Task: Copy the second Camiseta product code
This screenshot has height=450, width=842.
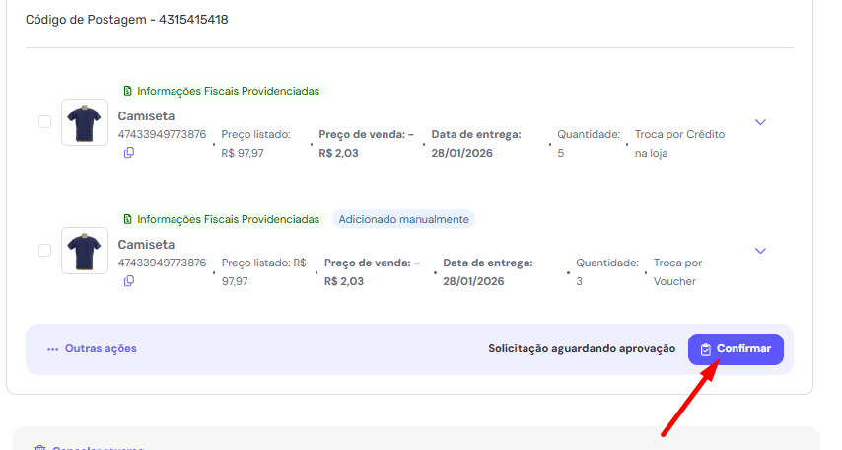Action: (x=129, y=281)
